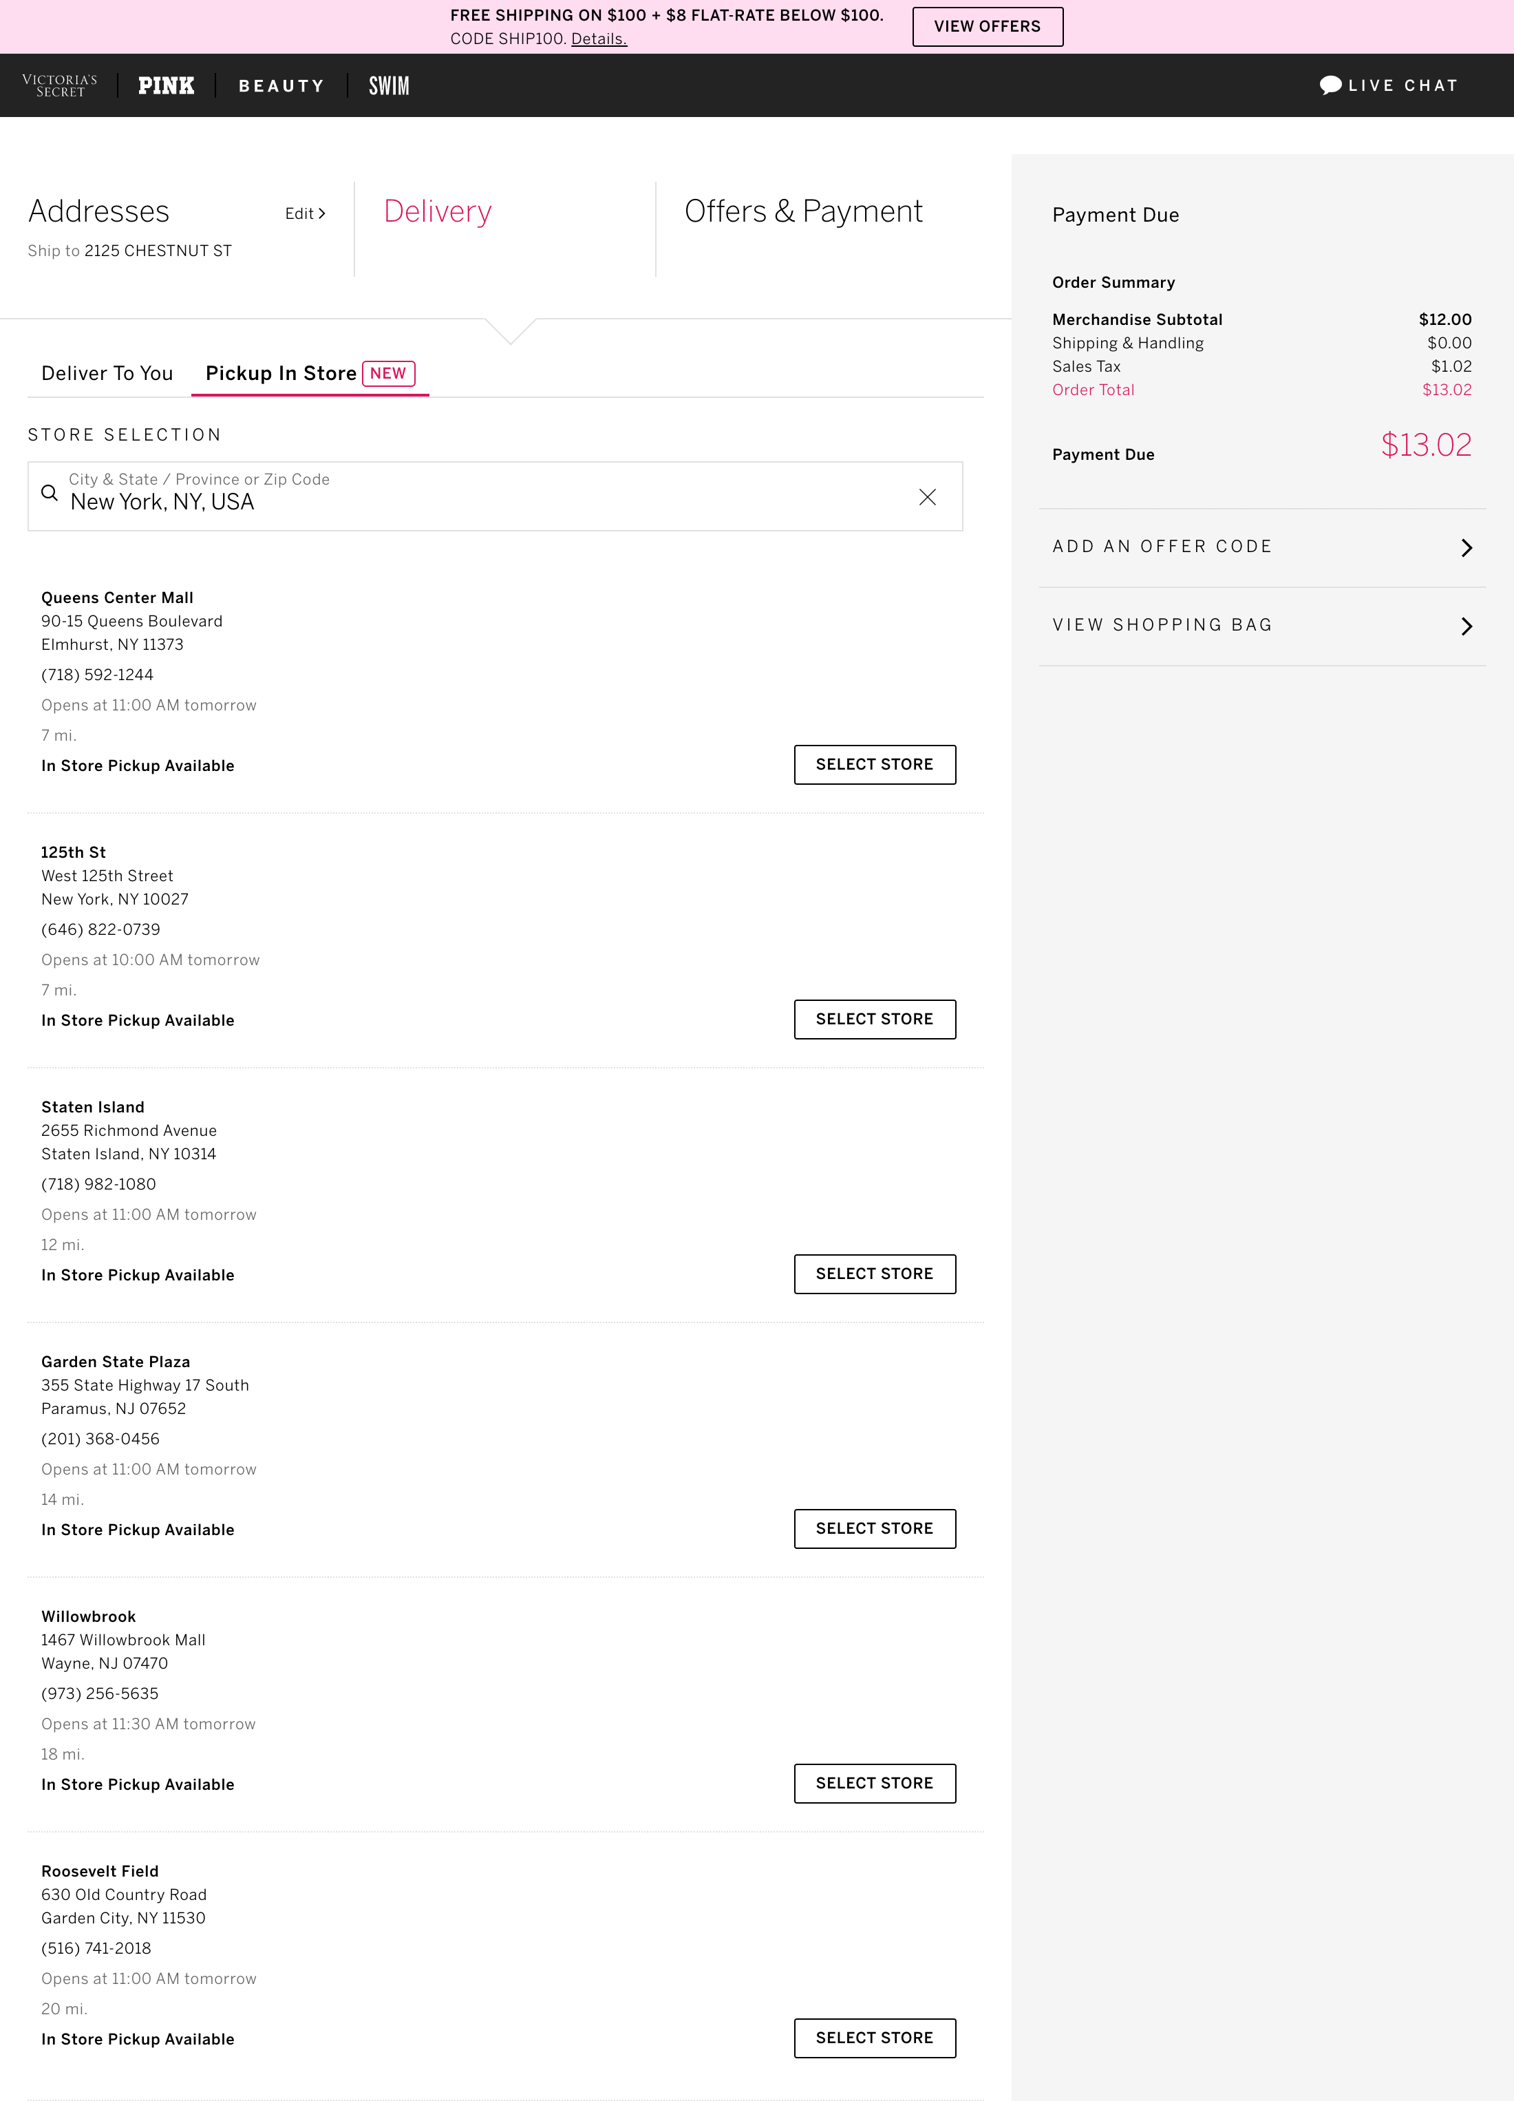Image resolution: width=1514 pixels, height=2101 pixels.
Task: Select store for Roosevelt Field location
Action: click(874, 2038)
